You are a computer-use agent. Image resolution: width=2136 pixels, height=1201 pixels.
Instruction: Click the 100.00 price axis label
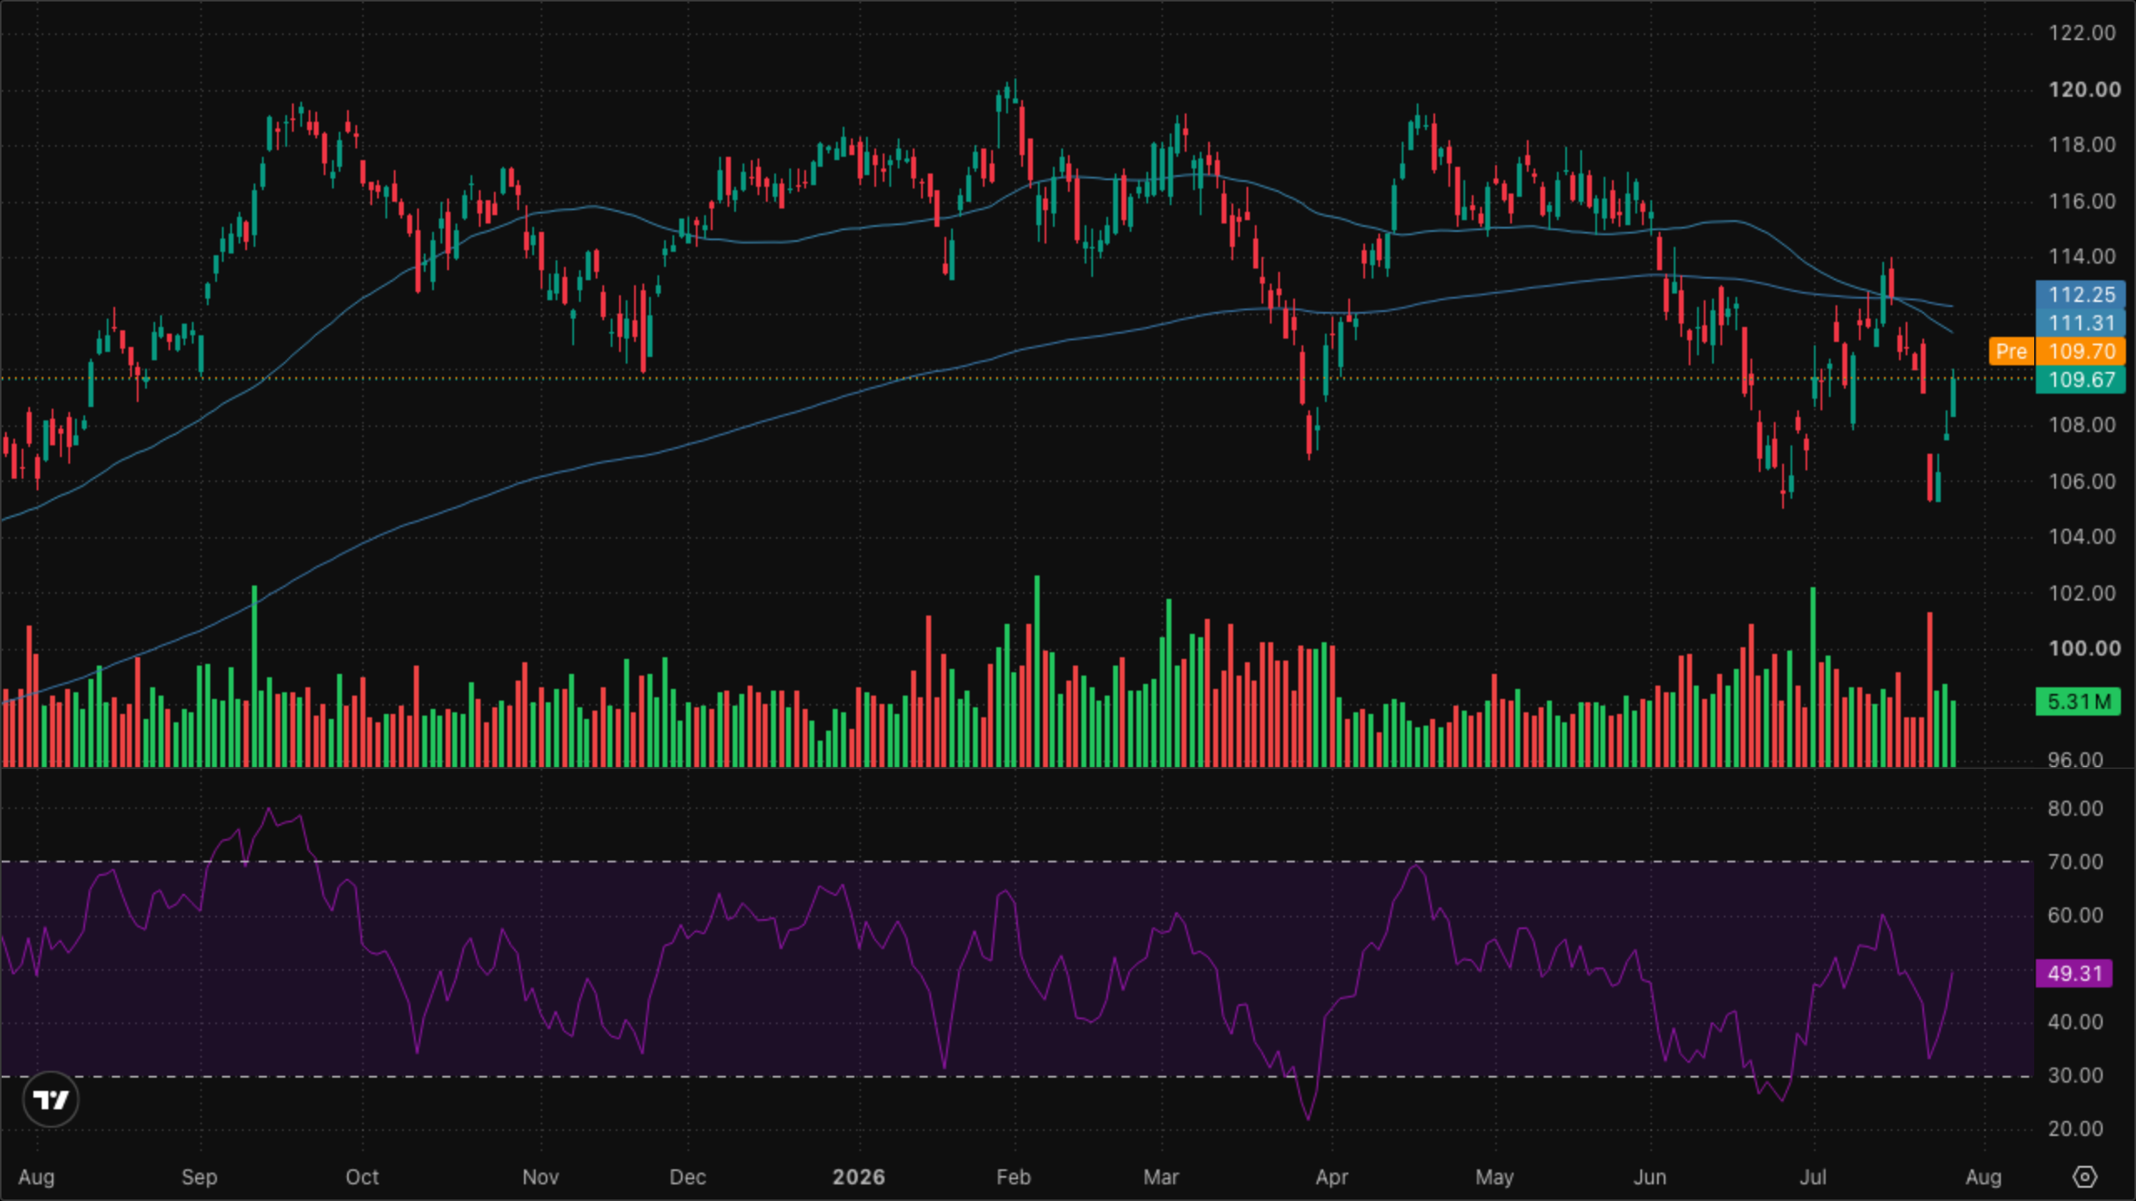2083,649
